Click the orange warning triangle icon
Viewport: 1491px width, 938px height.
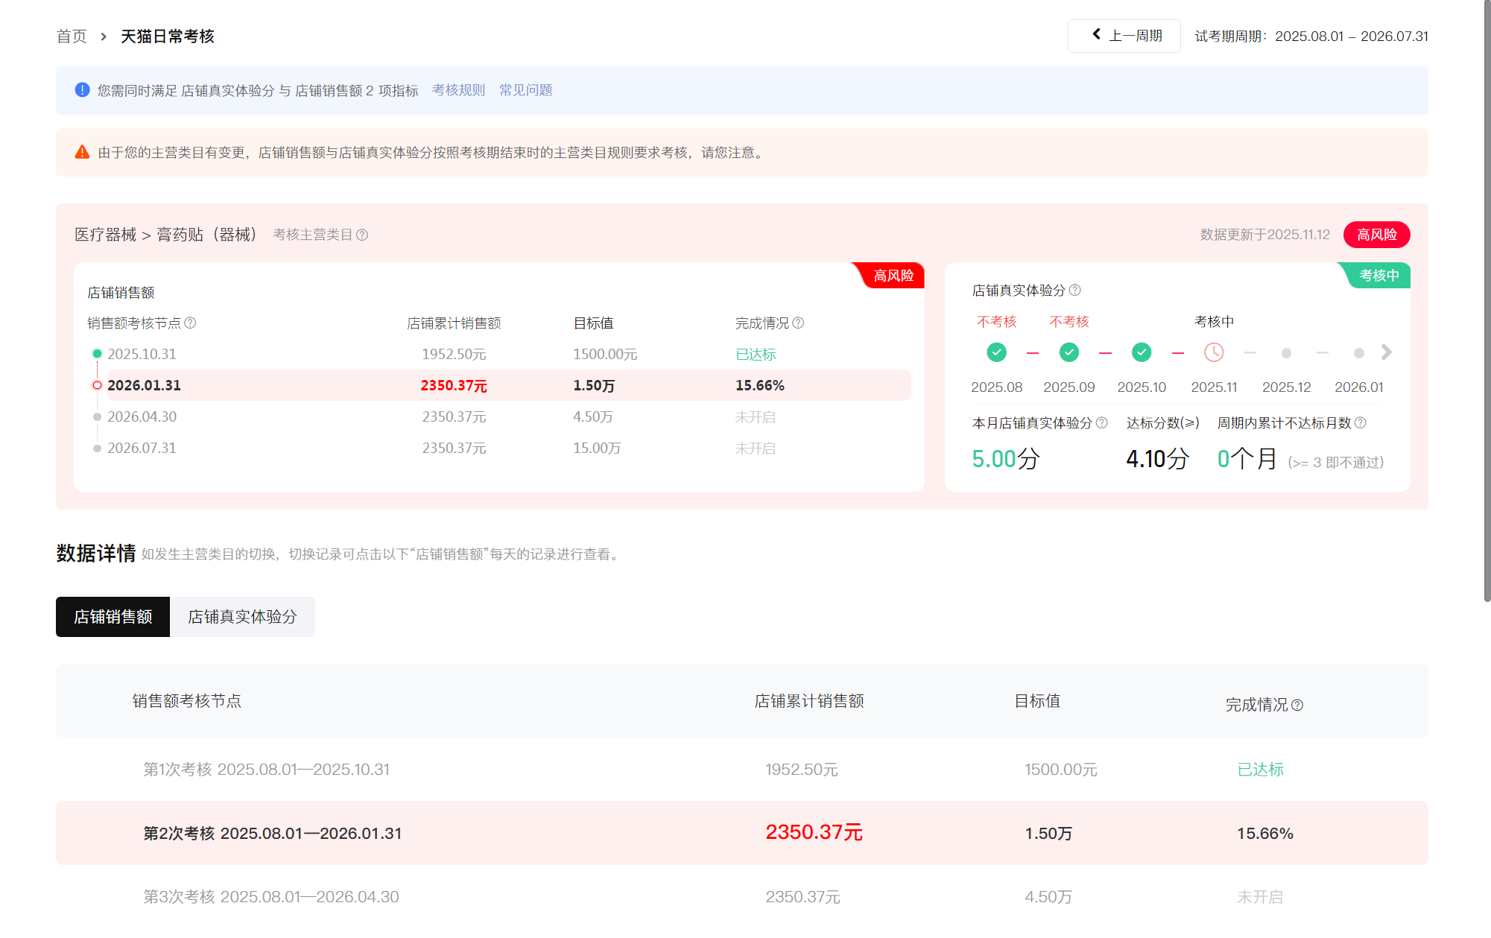82,153
